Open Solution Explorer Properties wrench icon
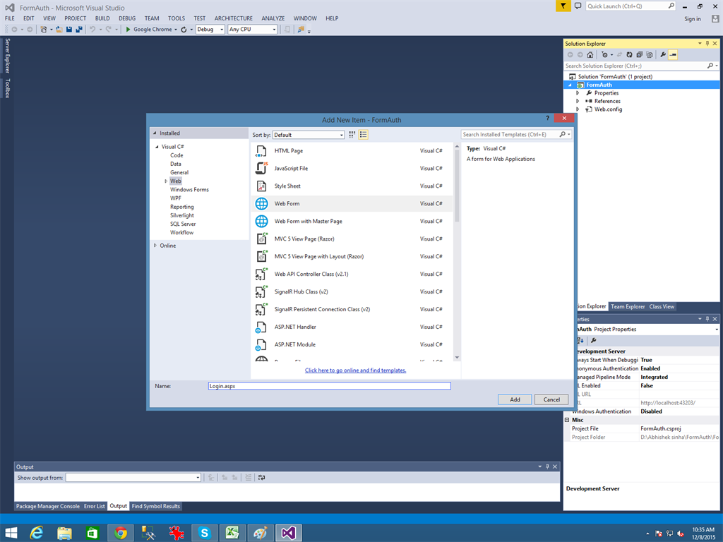 (x=662, y=54)
